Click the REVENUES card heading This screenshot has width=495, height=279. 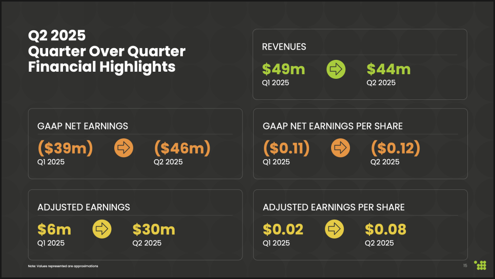click(284, 47)
